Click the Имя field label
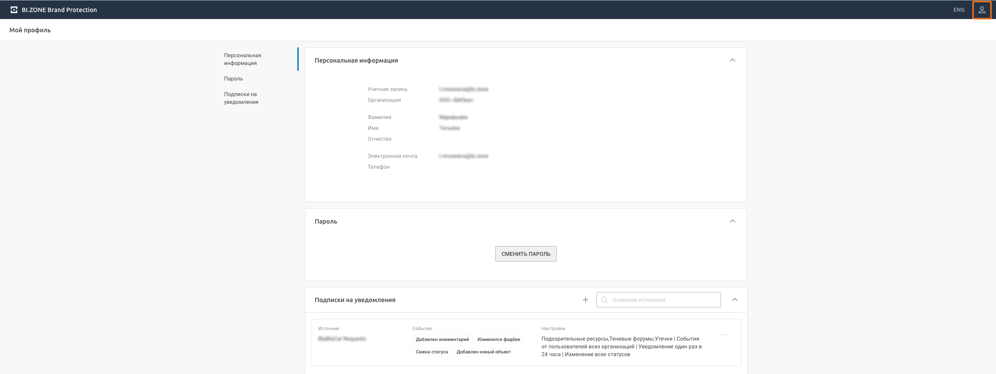The image size is (996, 374). [373, 128]
